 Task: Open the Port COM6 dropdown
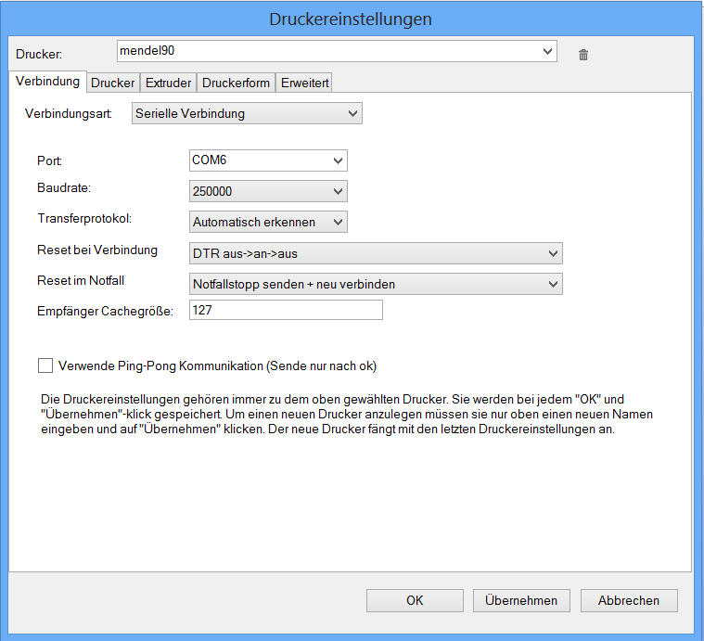click(x=337, y=160)
